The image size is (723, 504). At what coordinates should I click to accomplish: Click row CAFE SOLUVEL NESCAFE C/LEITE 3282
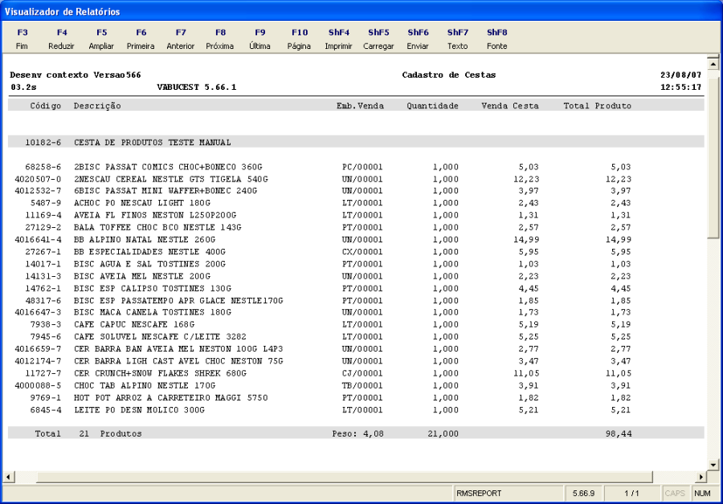click(323, 337)
